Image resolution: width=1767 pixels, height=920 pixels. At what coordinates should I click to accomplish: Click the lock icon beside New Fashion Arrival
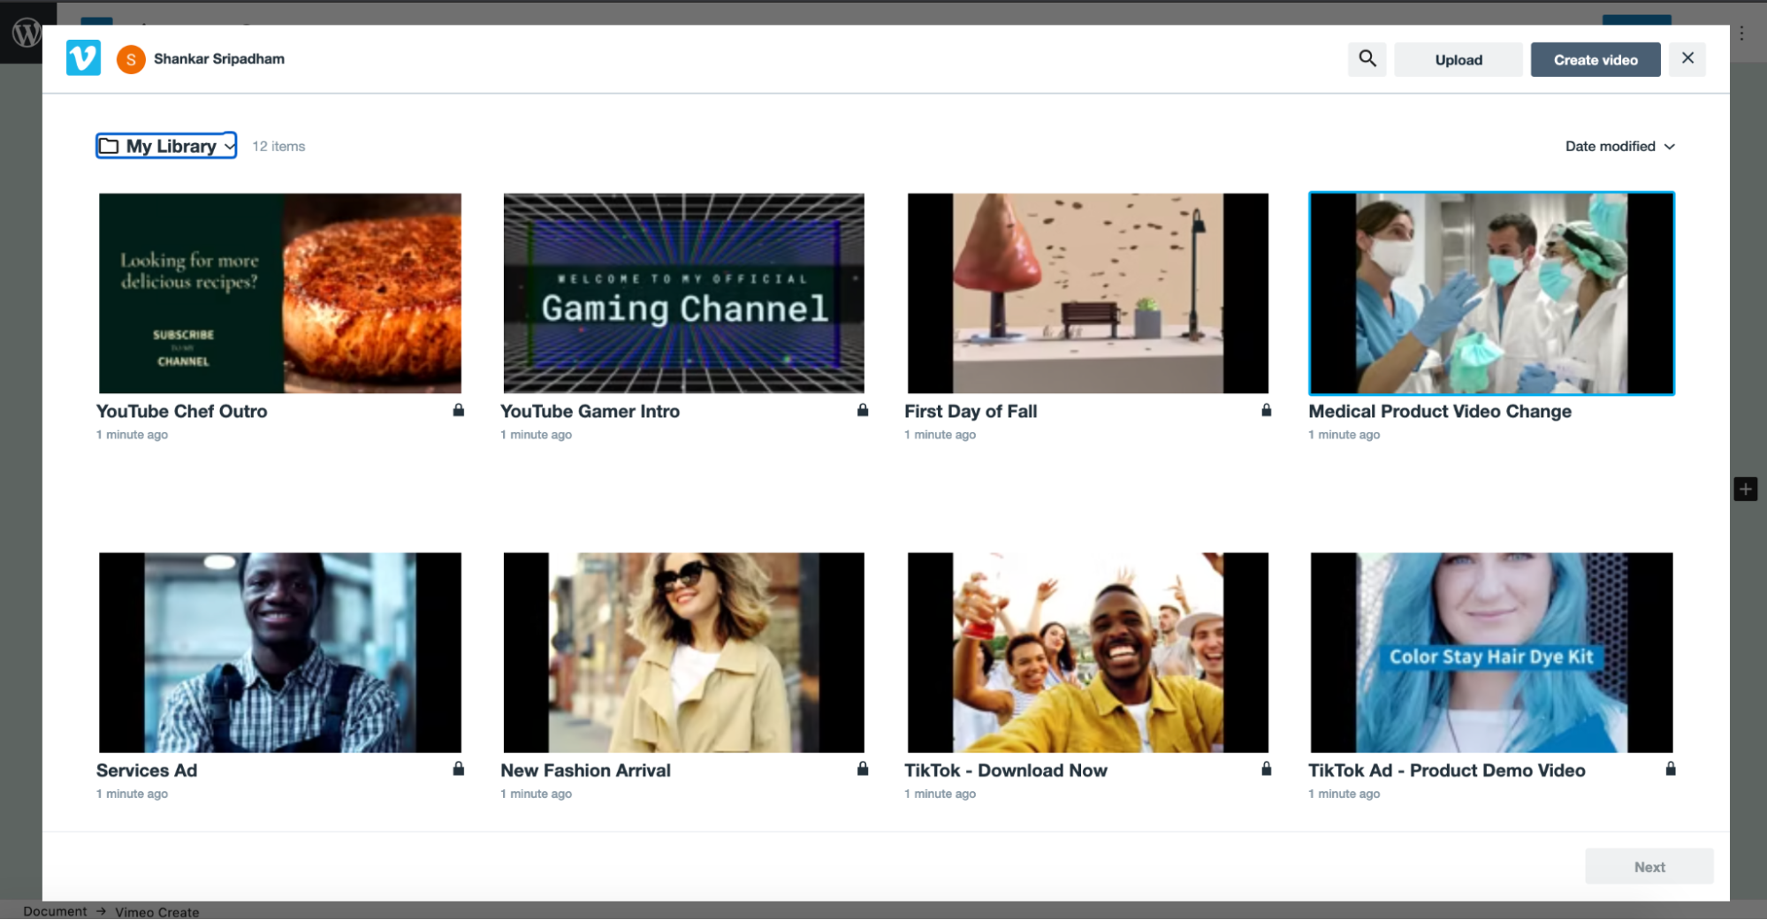click(862, 769)
